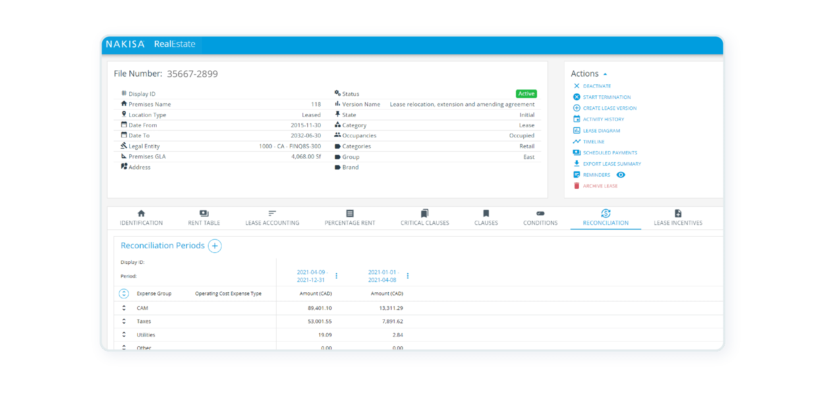Open the Scheduled Payments action
825x399 pixels.
pyautogui.click(x=577, y=153)
